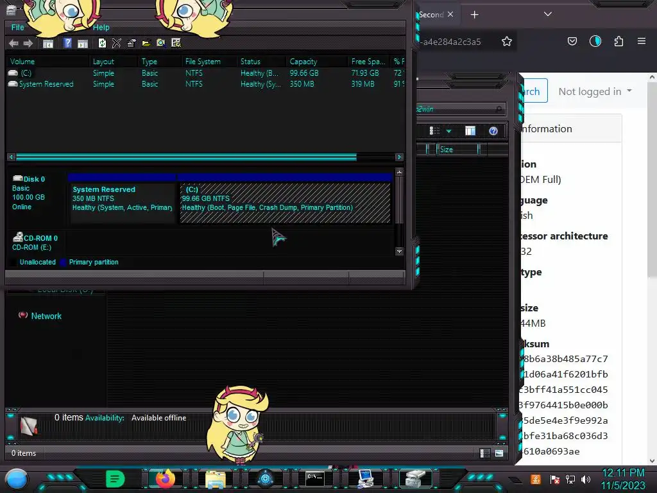Viewport: 657px width, 493px height.
Task: Click the horizontal scrollbar in volume list
Action: (186, 157)
